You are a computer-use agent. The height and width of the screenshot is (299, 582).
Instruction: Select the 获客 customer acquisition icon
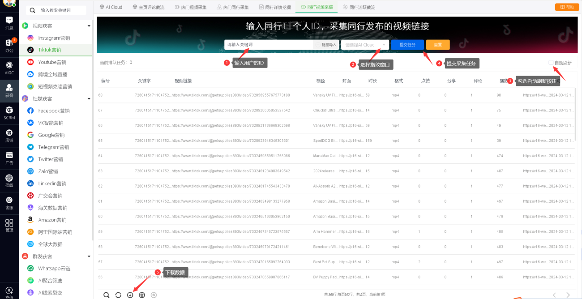click(x=9, y=90)
